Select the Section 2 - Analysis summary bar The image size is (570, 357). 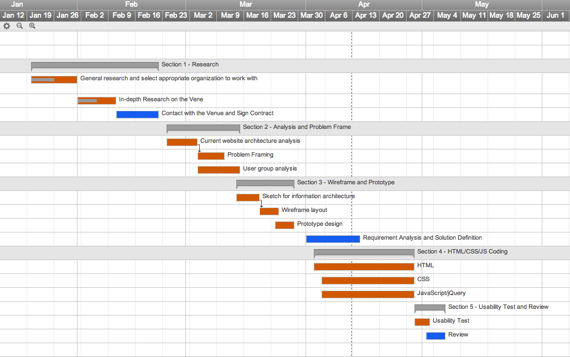203,128
